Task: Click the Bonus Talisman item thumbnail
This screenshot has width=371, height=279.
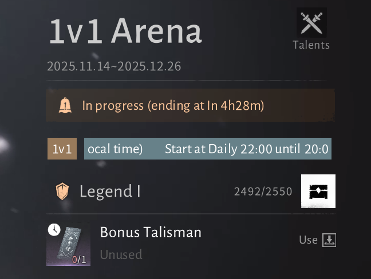Action: tap(68, 244)
